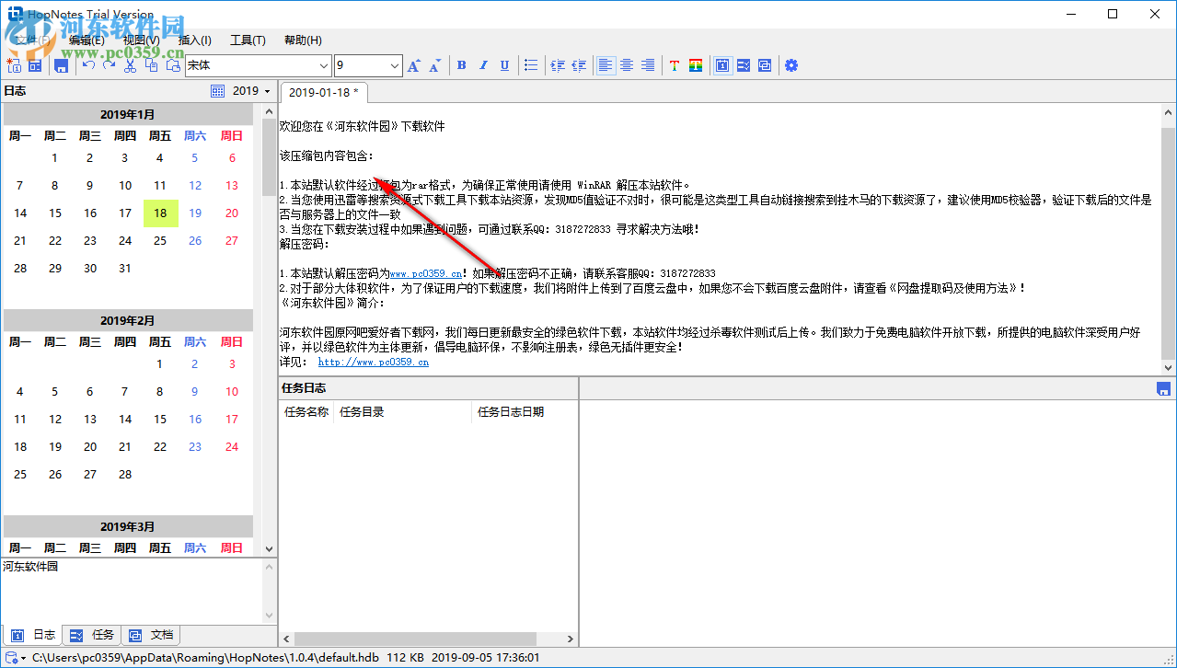Toggle center text alignment
The height and width of the screenshot is (668, 1177).
click(x=626, y=65)
